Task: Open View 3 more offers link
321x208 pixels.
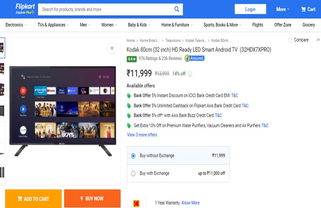Action: (142, 135)
